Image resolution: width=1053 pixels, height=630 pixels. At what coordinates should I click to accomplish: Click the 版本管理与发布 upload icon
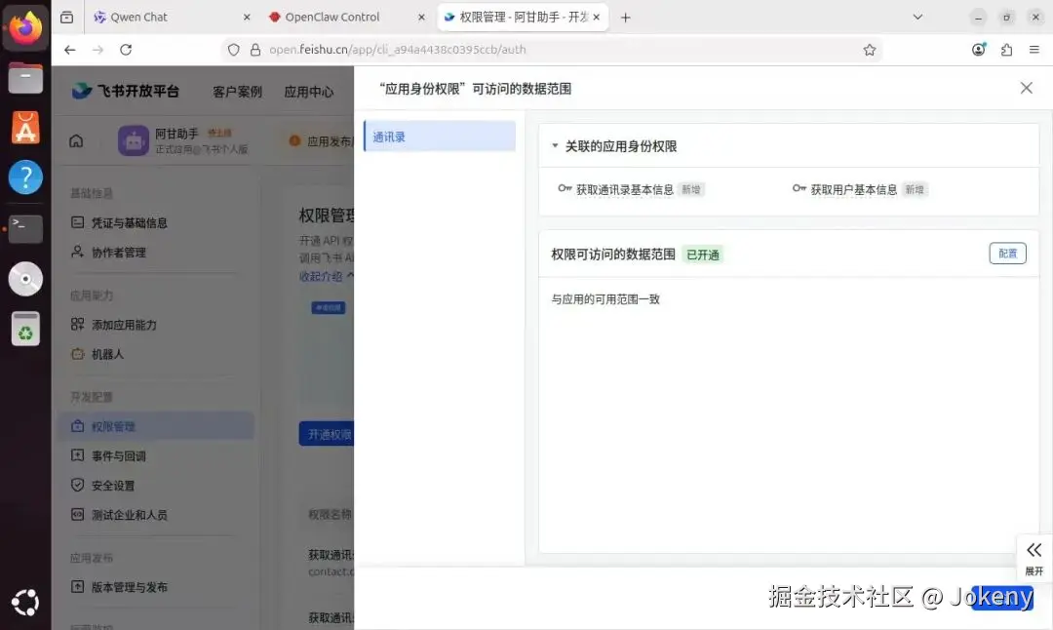pyautogui.click(x=77, y=586)
